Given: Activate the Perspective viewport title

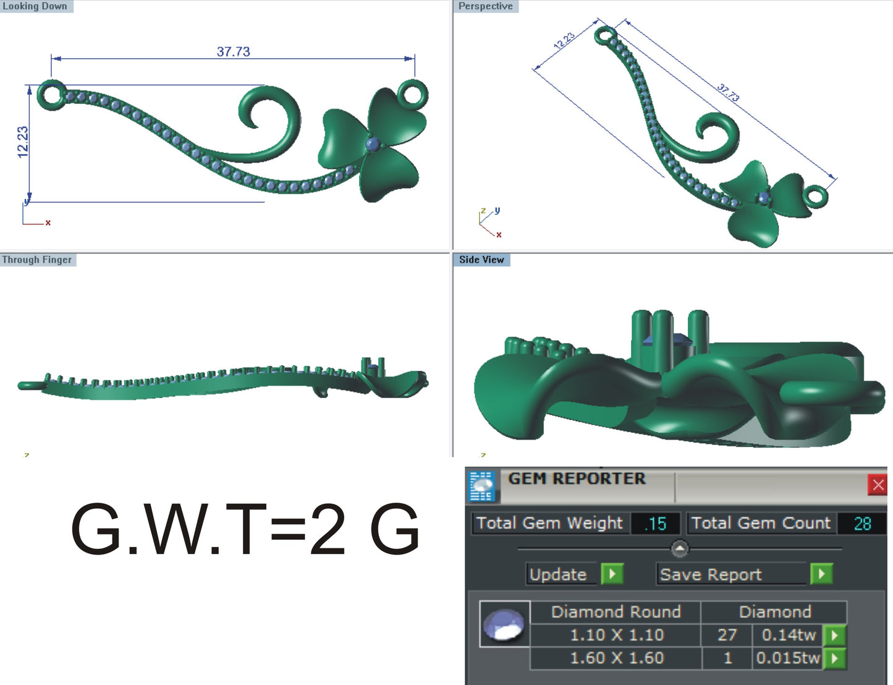Looking at the screenshot, I should pos(486,6).
